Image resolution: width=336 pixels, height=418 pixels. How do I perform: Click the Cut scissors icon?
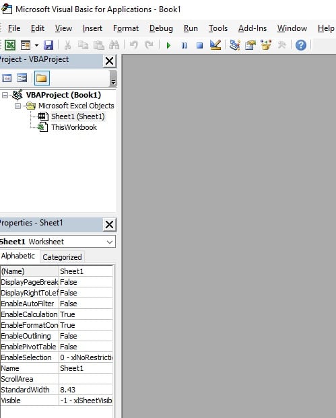(x=68, y=45)
